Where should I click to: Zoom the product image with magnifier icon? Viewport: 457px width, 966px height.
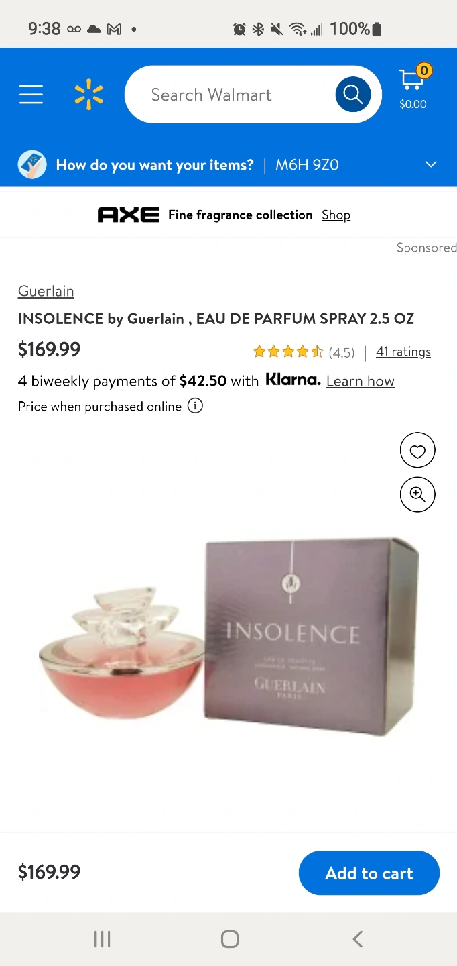[x=417, y=495]
